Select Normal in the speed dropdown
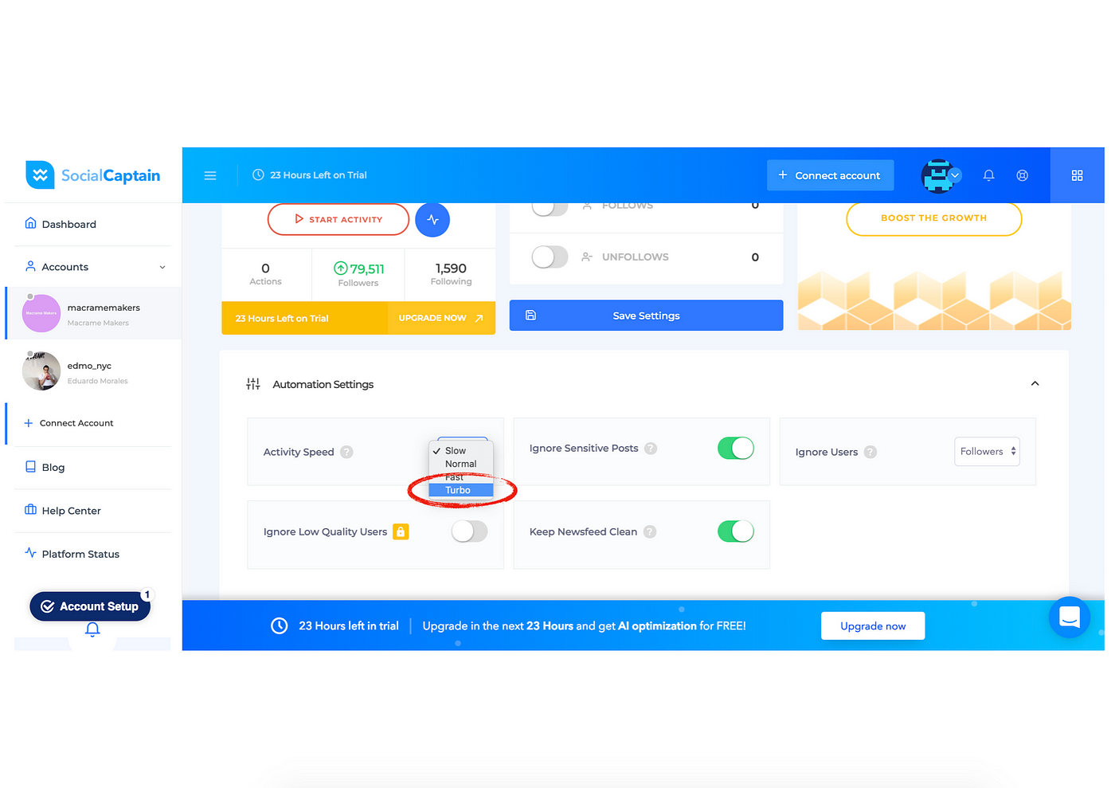Screen dimensions: 1115x788 tap(461, 464)
